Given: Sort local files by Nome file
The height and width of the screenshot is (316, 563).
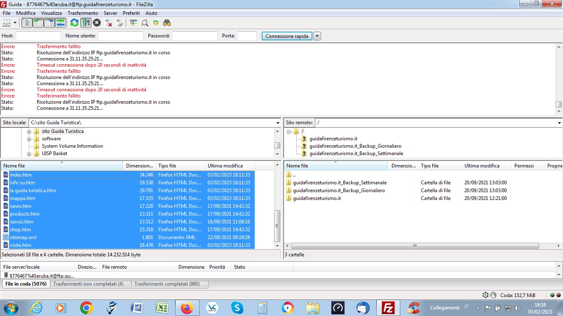Looking at the screenshot, I should 62,166.
